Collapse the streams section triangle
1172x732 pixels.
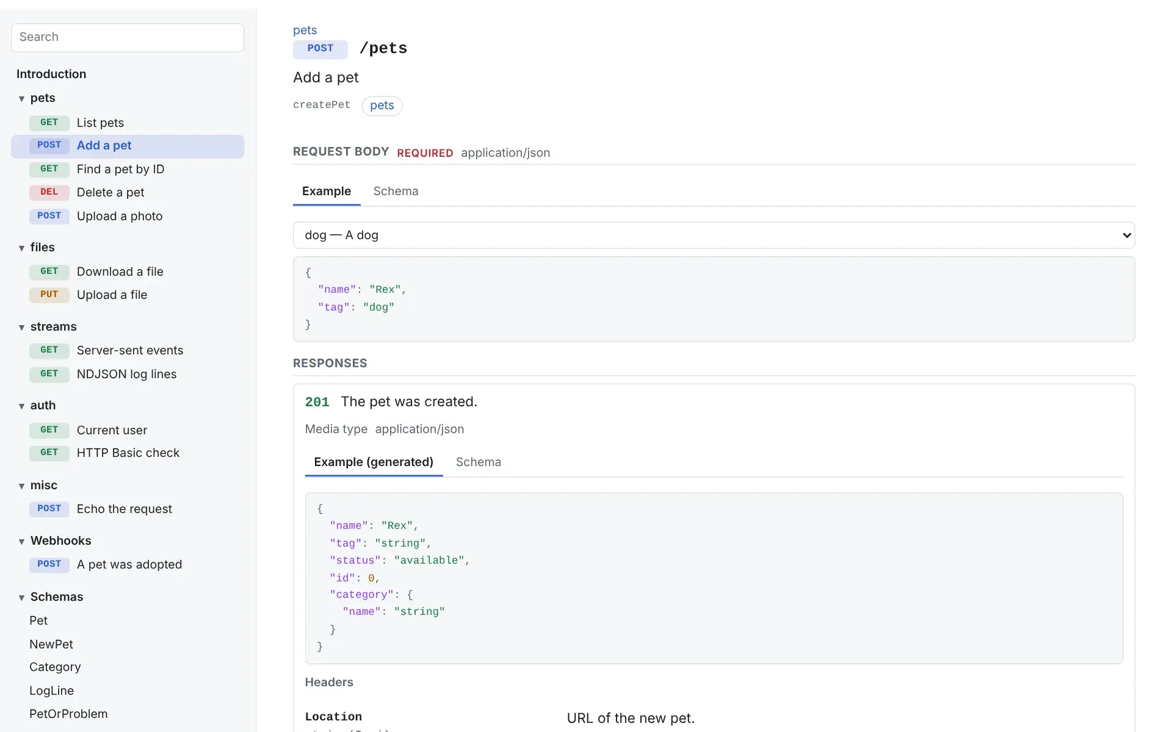click(22, 328)
